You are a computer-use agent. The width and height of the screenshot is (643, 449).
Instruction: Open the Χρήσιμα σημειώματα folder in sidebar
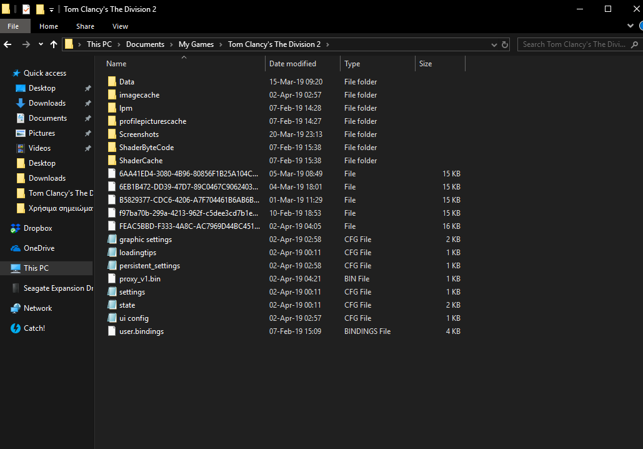61,208
